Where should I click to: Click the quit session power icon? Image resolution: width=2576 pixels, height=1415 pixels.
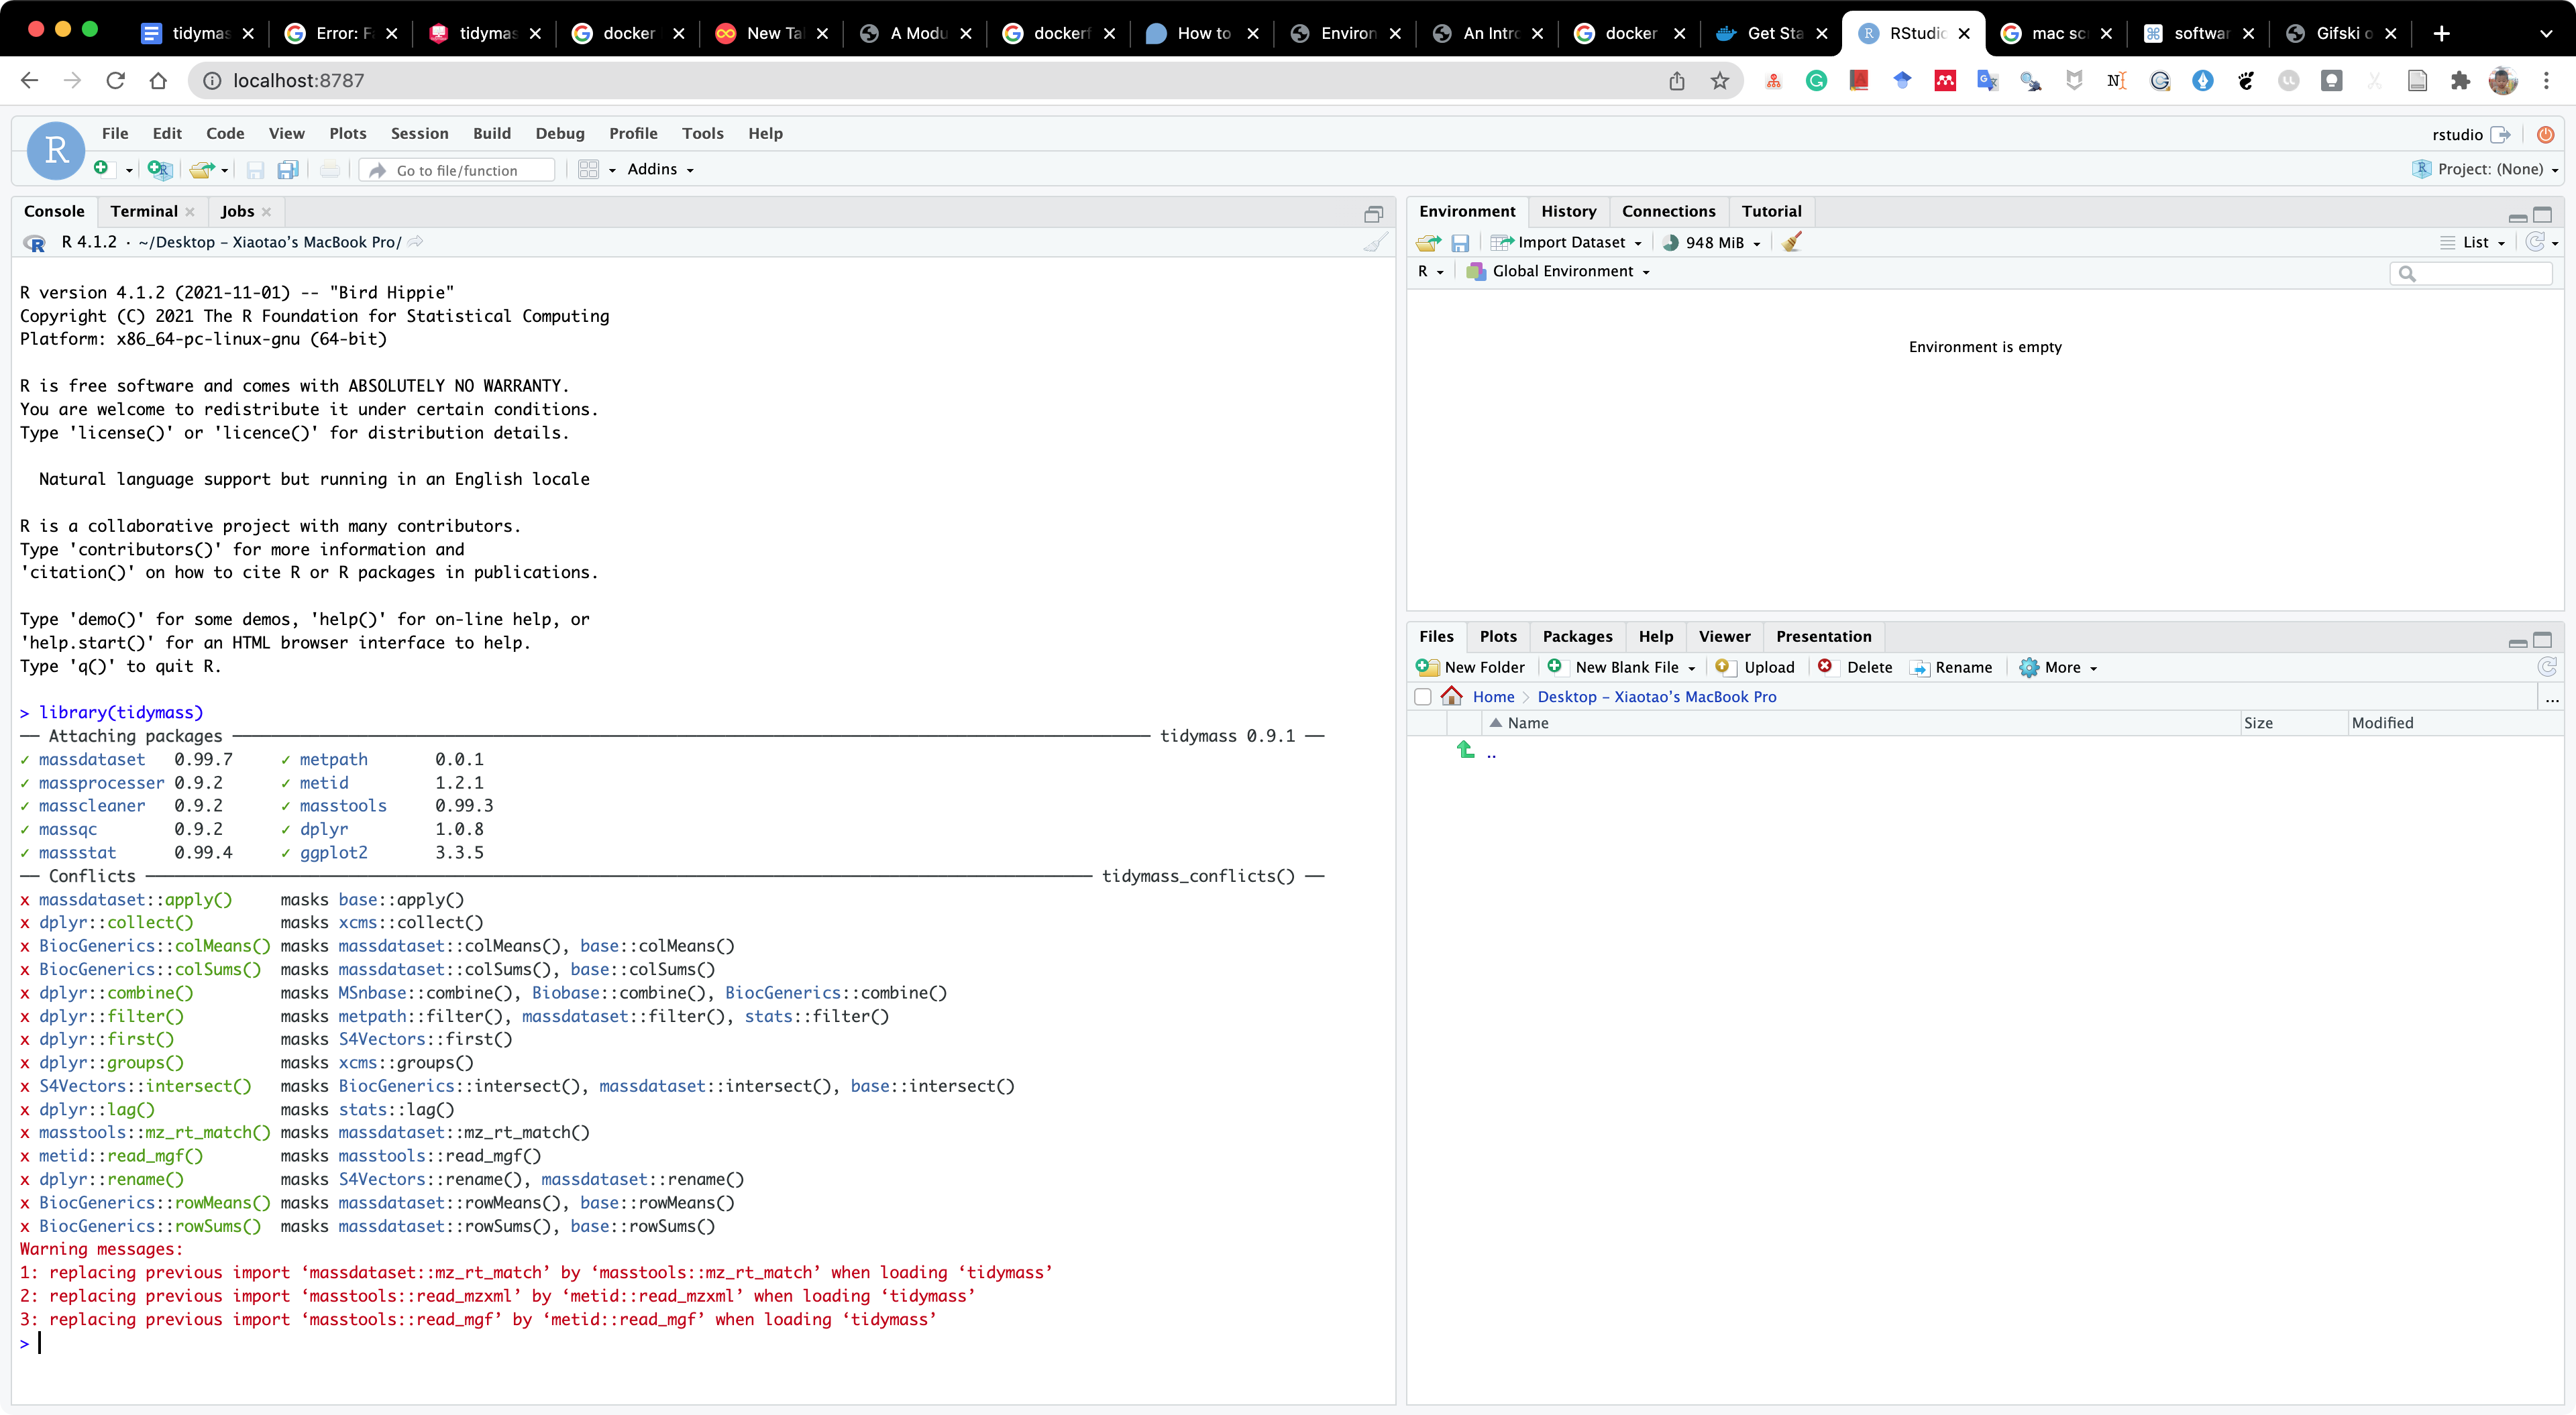pyautogui.click(x=2546, y=134)
